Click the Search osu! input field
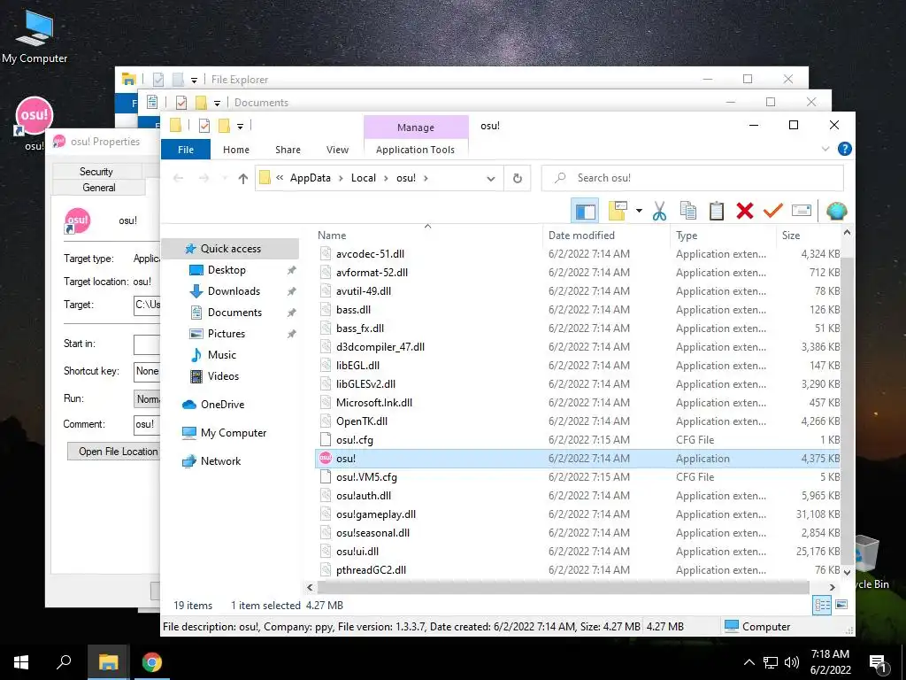This screenshot has height=680, width=906. 692,178
